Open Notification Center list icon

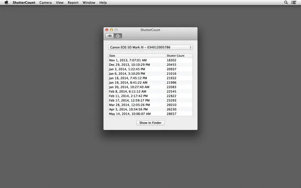click(293, 3)
